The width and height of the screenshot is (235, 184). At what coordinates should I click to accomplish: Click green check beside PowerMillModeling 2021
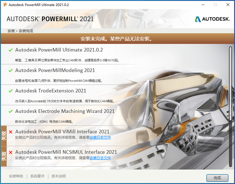coord(11,70)
